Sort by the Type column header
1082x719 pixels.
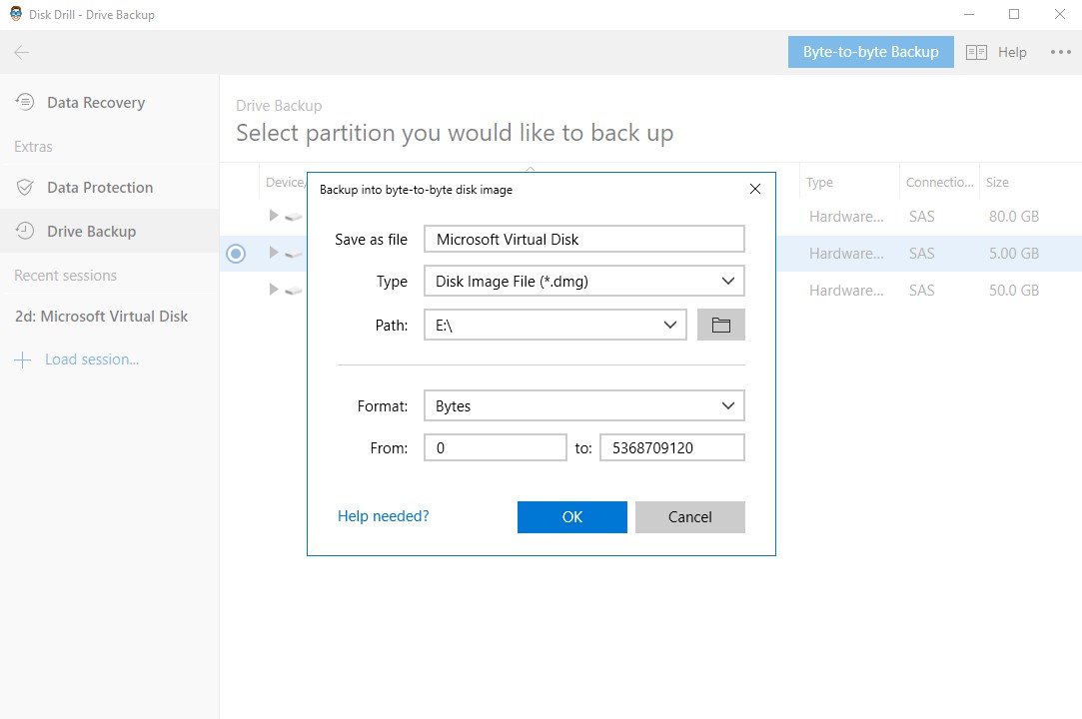[819, 182]
